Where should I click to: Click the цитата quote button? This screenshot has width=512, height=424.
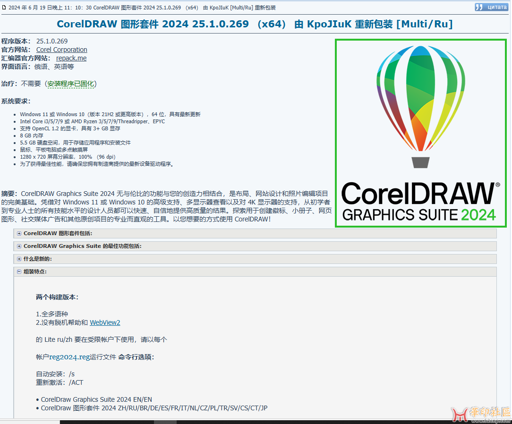(492, 7)
